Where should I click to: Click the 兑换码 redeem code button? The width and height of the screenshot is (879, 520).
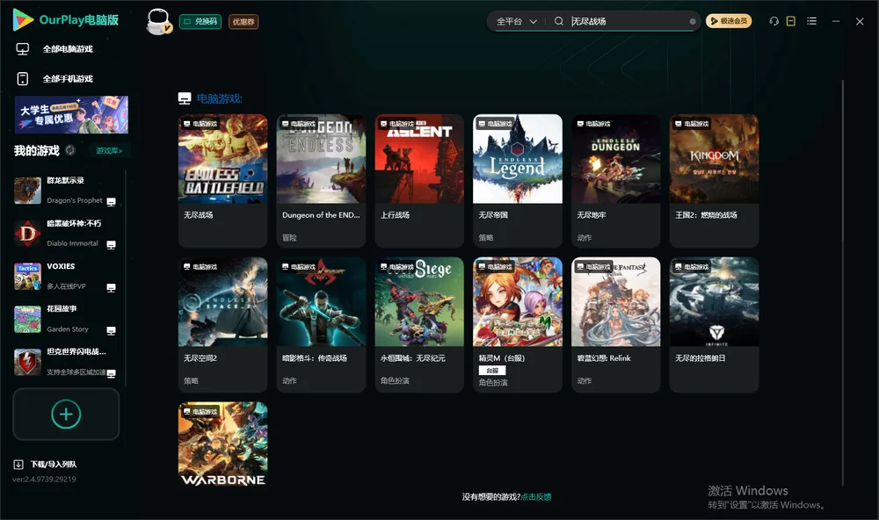(x=200, y=21)
